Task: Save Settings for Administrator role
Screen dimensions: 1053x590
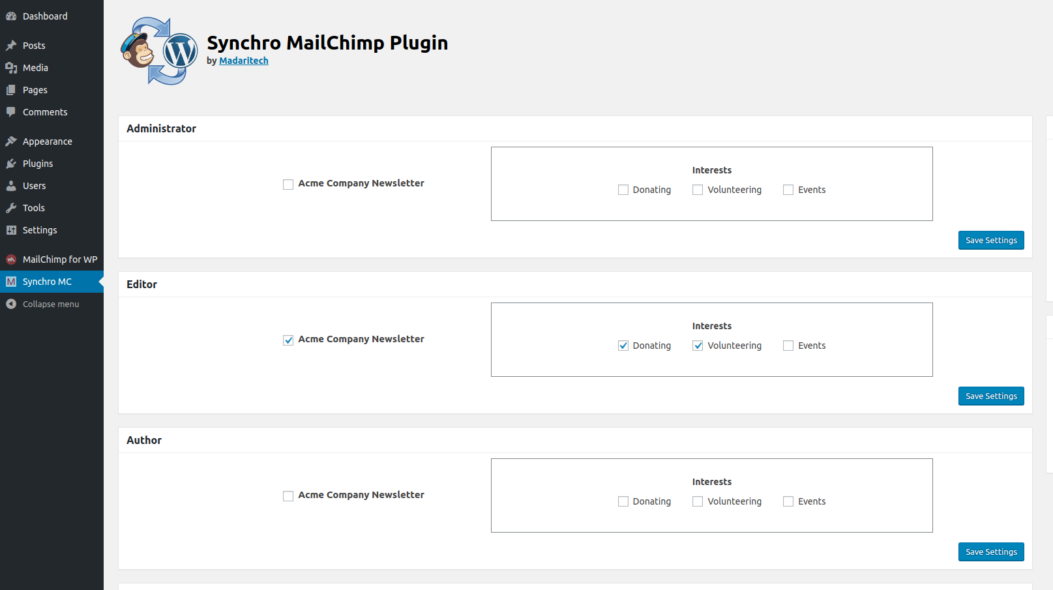Action: click(991, 240)
